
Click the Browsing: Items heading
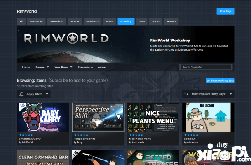31,80
